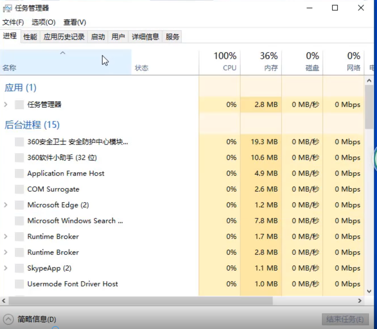
Task: Expand the Microsoft Edge (2) group
Action: pos(6,205)
